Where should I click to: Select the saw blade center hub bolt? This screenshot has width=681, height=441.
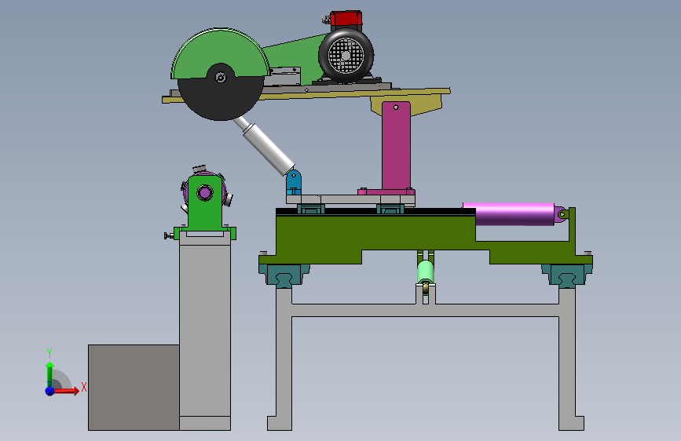tap(221, 78)
